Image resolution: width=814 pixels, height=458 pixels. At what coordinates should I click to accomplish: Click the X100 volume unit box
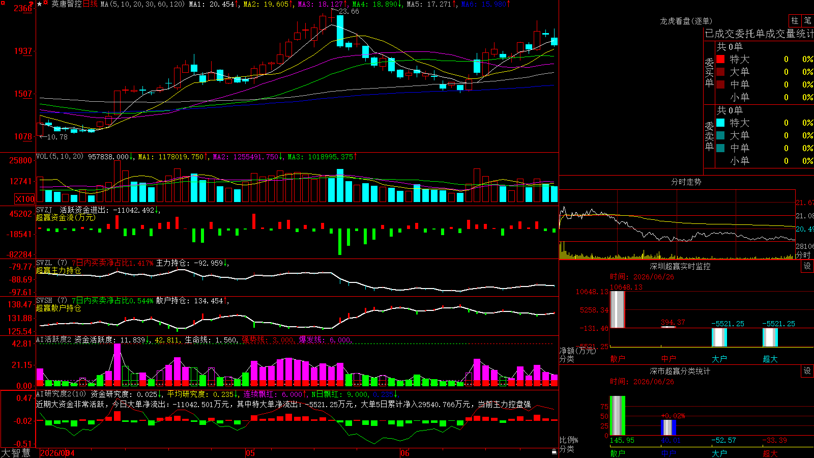[x=25, y=199]
